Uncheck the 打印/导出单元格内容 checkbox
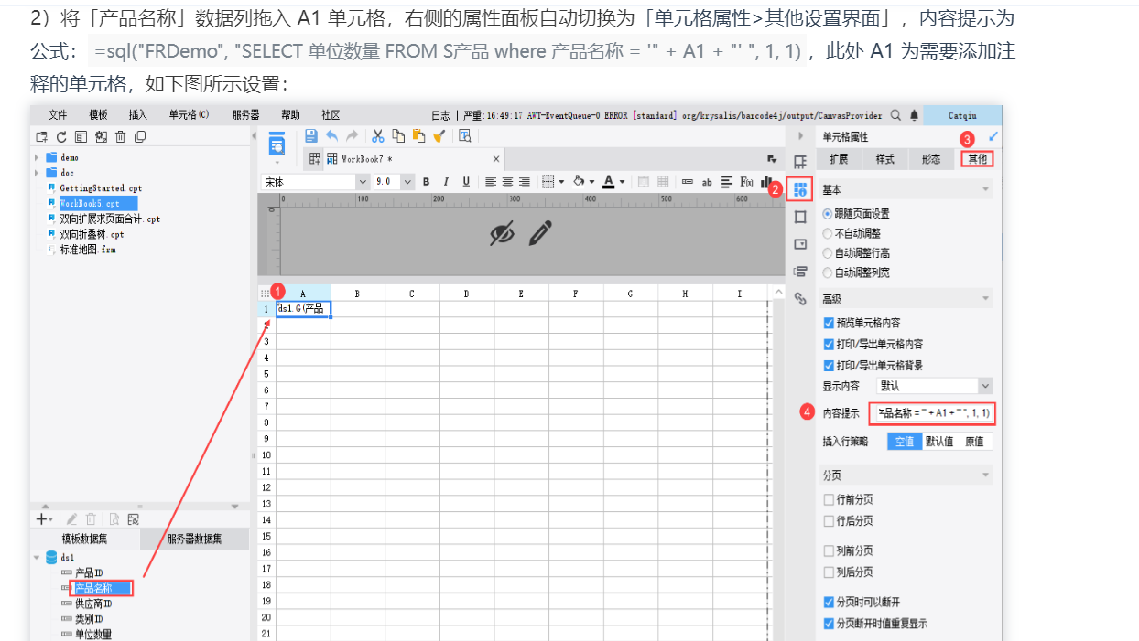Image resolution: width=1139 pixels, height=641 pixels. pyautogui.click(x=829, y=344)
